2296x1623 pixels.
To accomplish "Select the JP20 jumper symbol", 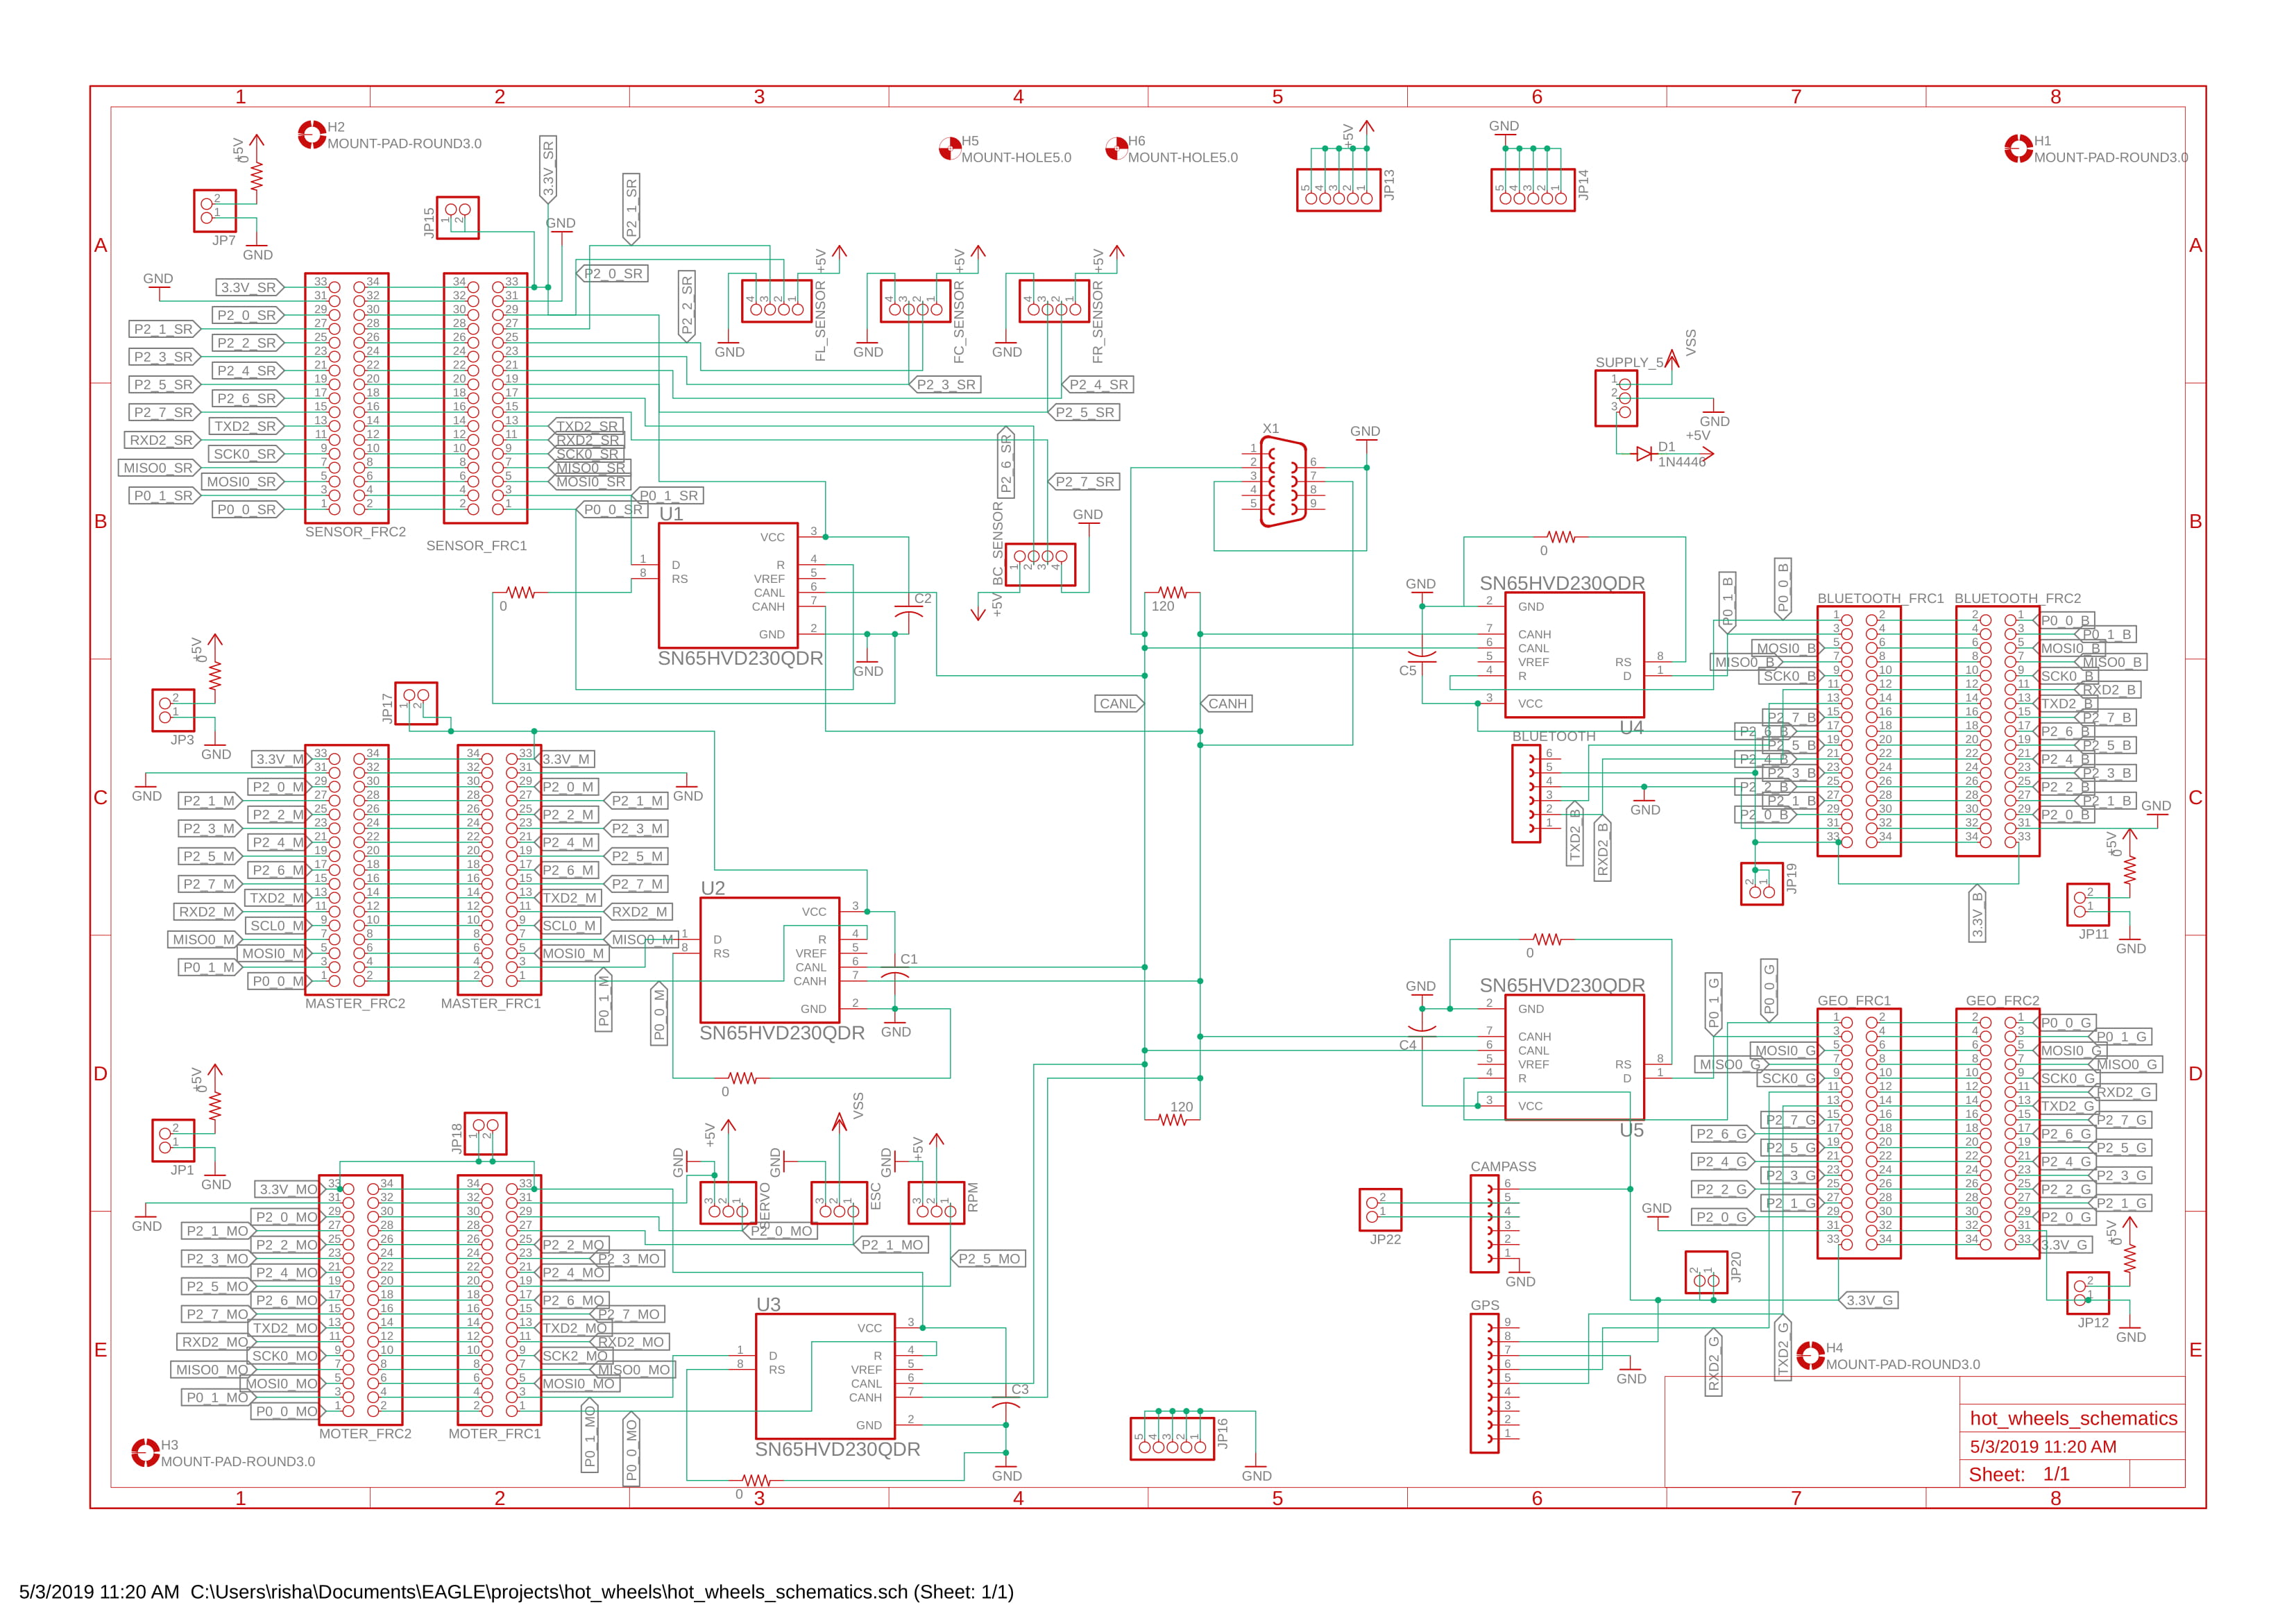I will 1707,1273.
